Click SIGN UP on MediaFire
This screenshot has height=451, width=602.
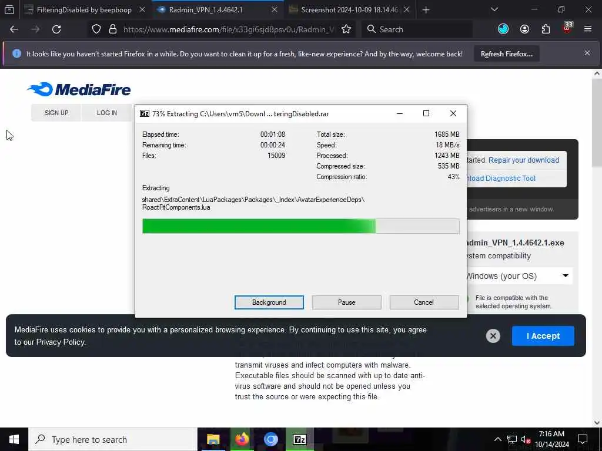point(56,113)
